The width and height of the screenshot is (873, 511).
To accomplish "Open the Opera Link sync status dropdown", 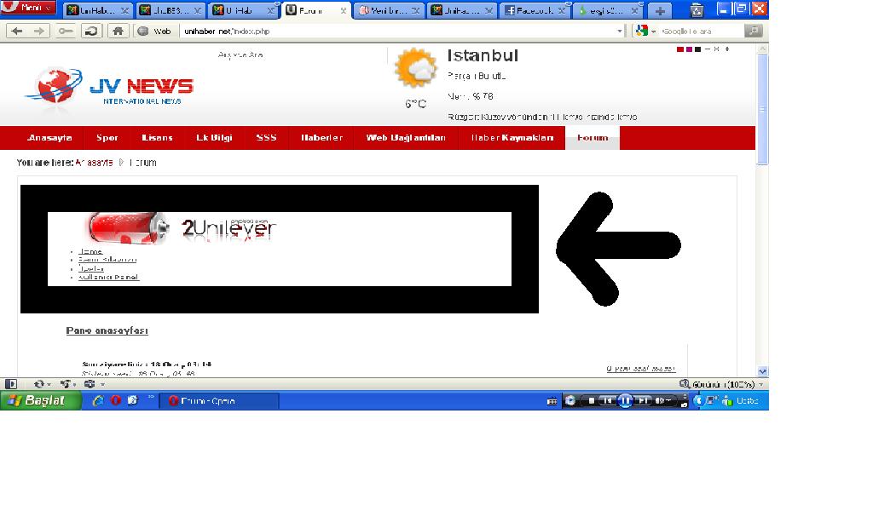I will coord(43,384).
